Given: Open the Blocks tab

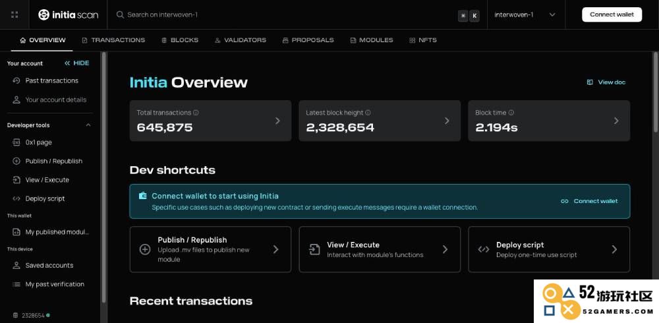Looking at the screenshot, I should tap(180, 40).
